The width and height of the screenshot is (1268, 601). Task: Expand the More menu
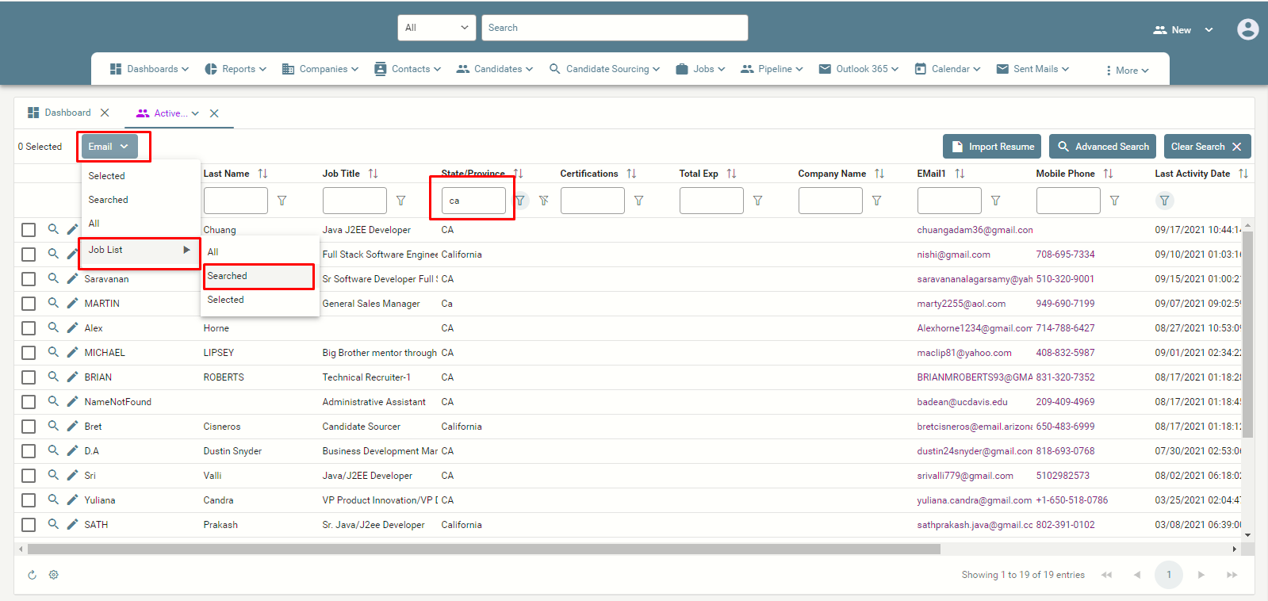coord(1127,71)
